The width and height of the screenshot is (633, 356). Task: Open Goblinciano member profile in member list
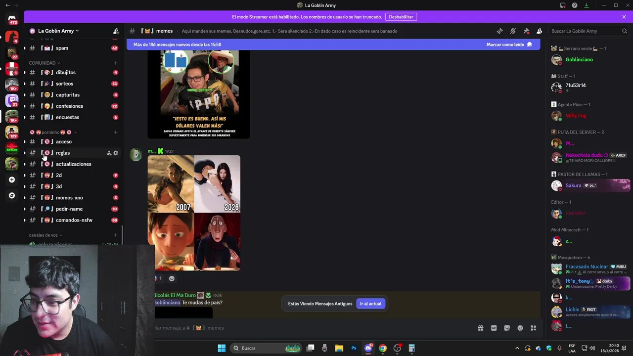pos(589,60)
